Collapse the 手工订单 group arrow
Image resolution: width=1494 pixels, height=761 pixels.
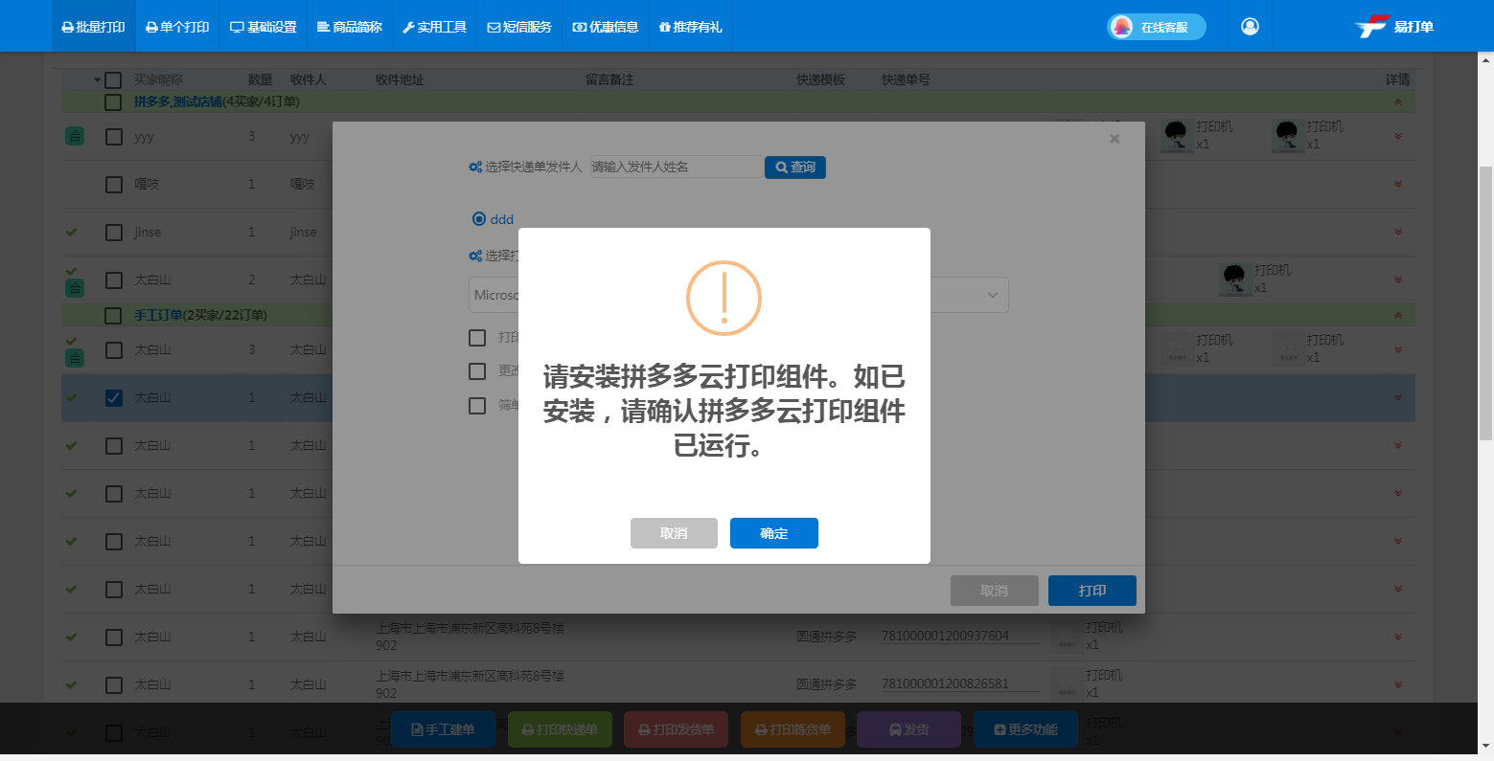point(1398,316)
